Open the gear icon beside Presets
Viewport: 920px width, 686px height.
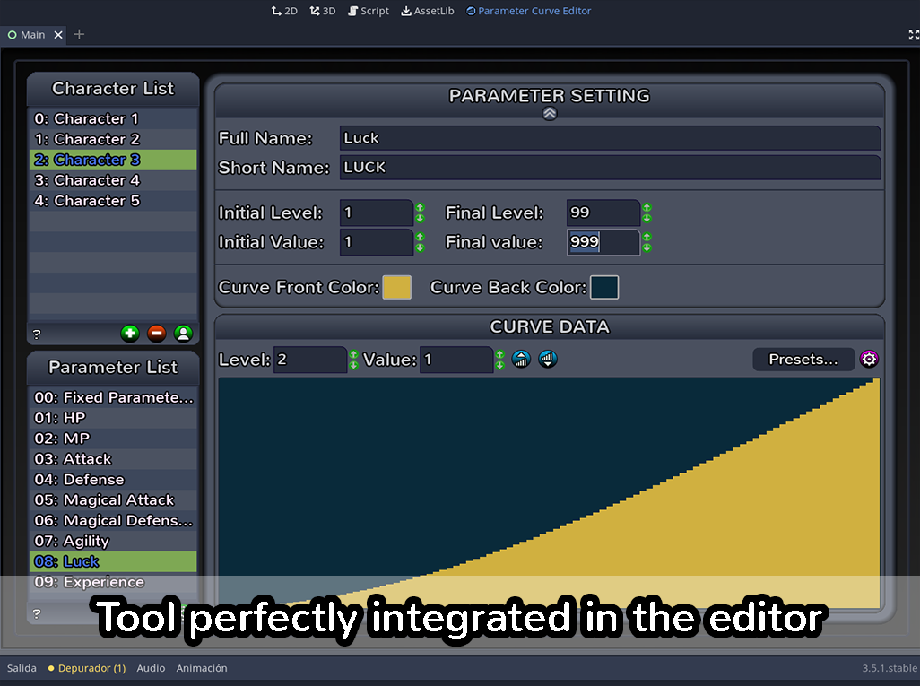(869, 359)
